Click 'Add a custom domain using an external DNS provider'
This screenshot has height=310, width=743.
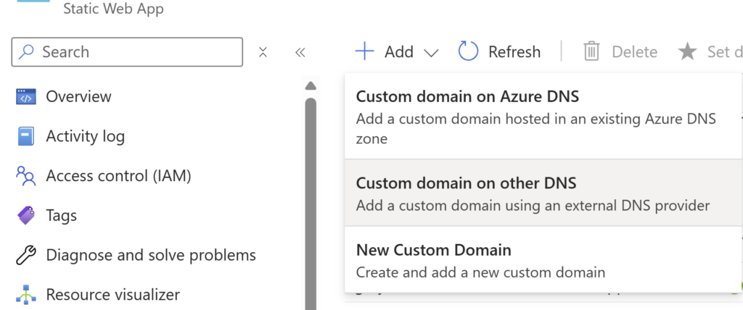[533, 206]
